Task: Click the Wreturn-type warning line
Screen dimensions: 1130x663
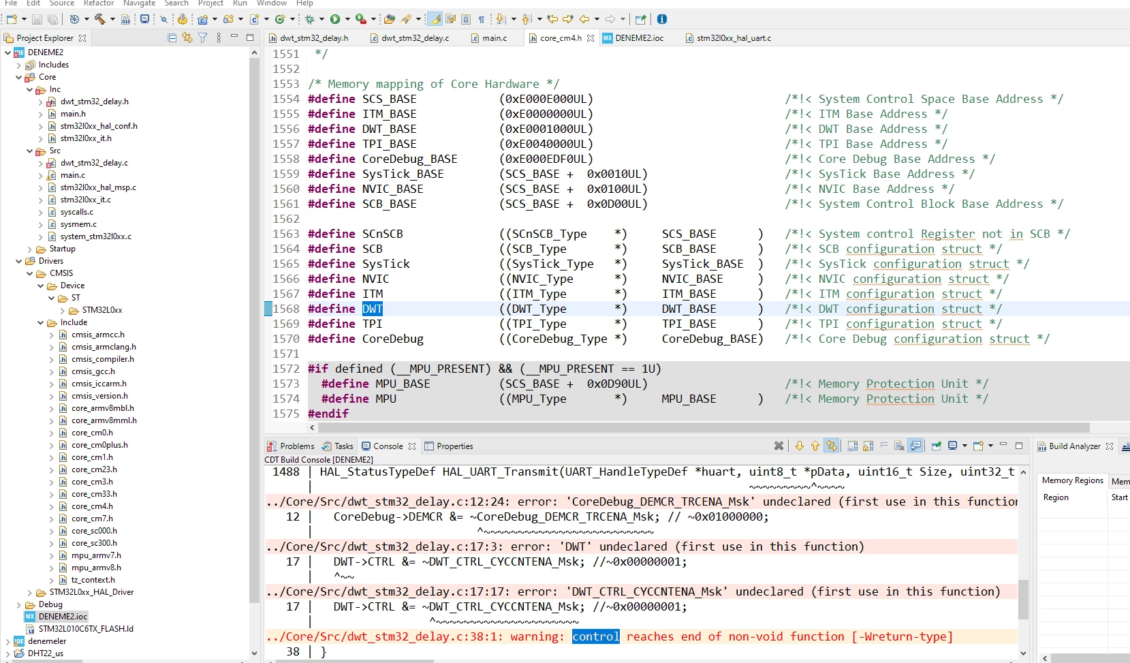Action: [x=609, y=636]
